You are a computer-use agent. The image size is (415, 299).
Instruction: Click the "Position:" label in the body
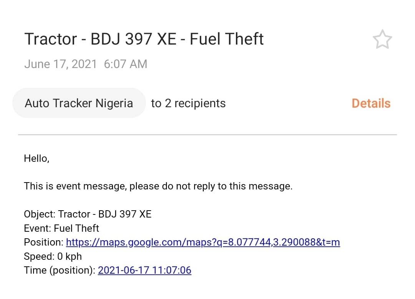(x=43, y=243)
